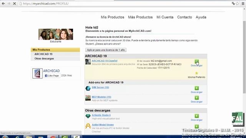The height and width of the screenshot is (138, 246).
Task: Open the ARCHICAD Facebook page title link
Action: 51,71
